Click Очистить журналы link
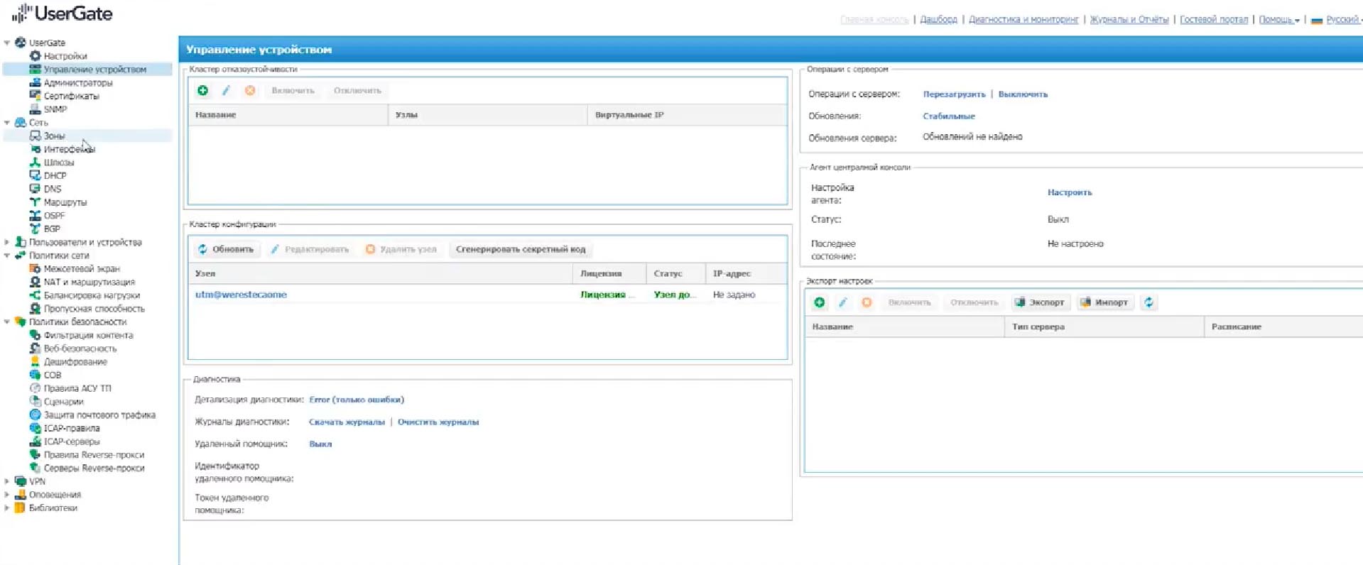 [x=438, y=422]
